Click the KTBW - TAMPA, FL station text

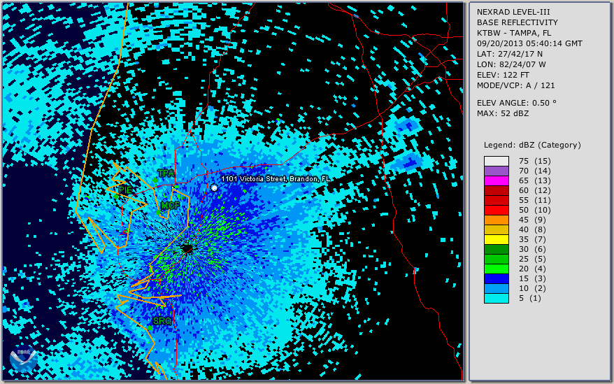click(513, 33)
